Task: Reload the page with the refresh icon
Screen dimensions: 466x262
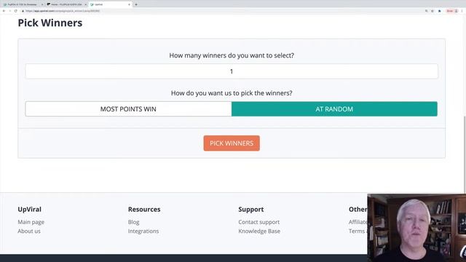Action: tap(16, 11)
